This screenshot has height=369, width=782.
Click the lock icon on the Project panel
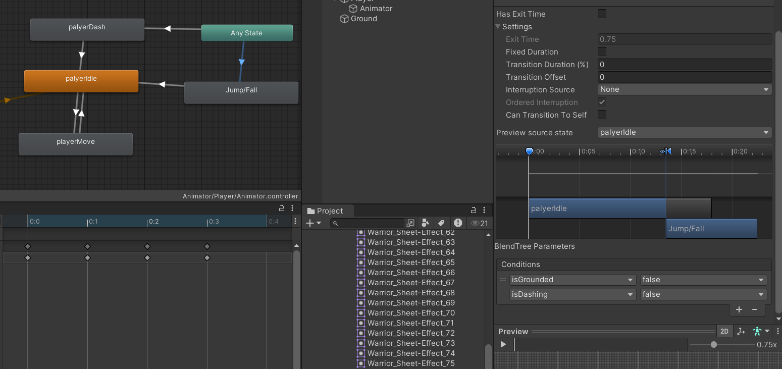coord(474,210)
